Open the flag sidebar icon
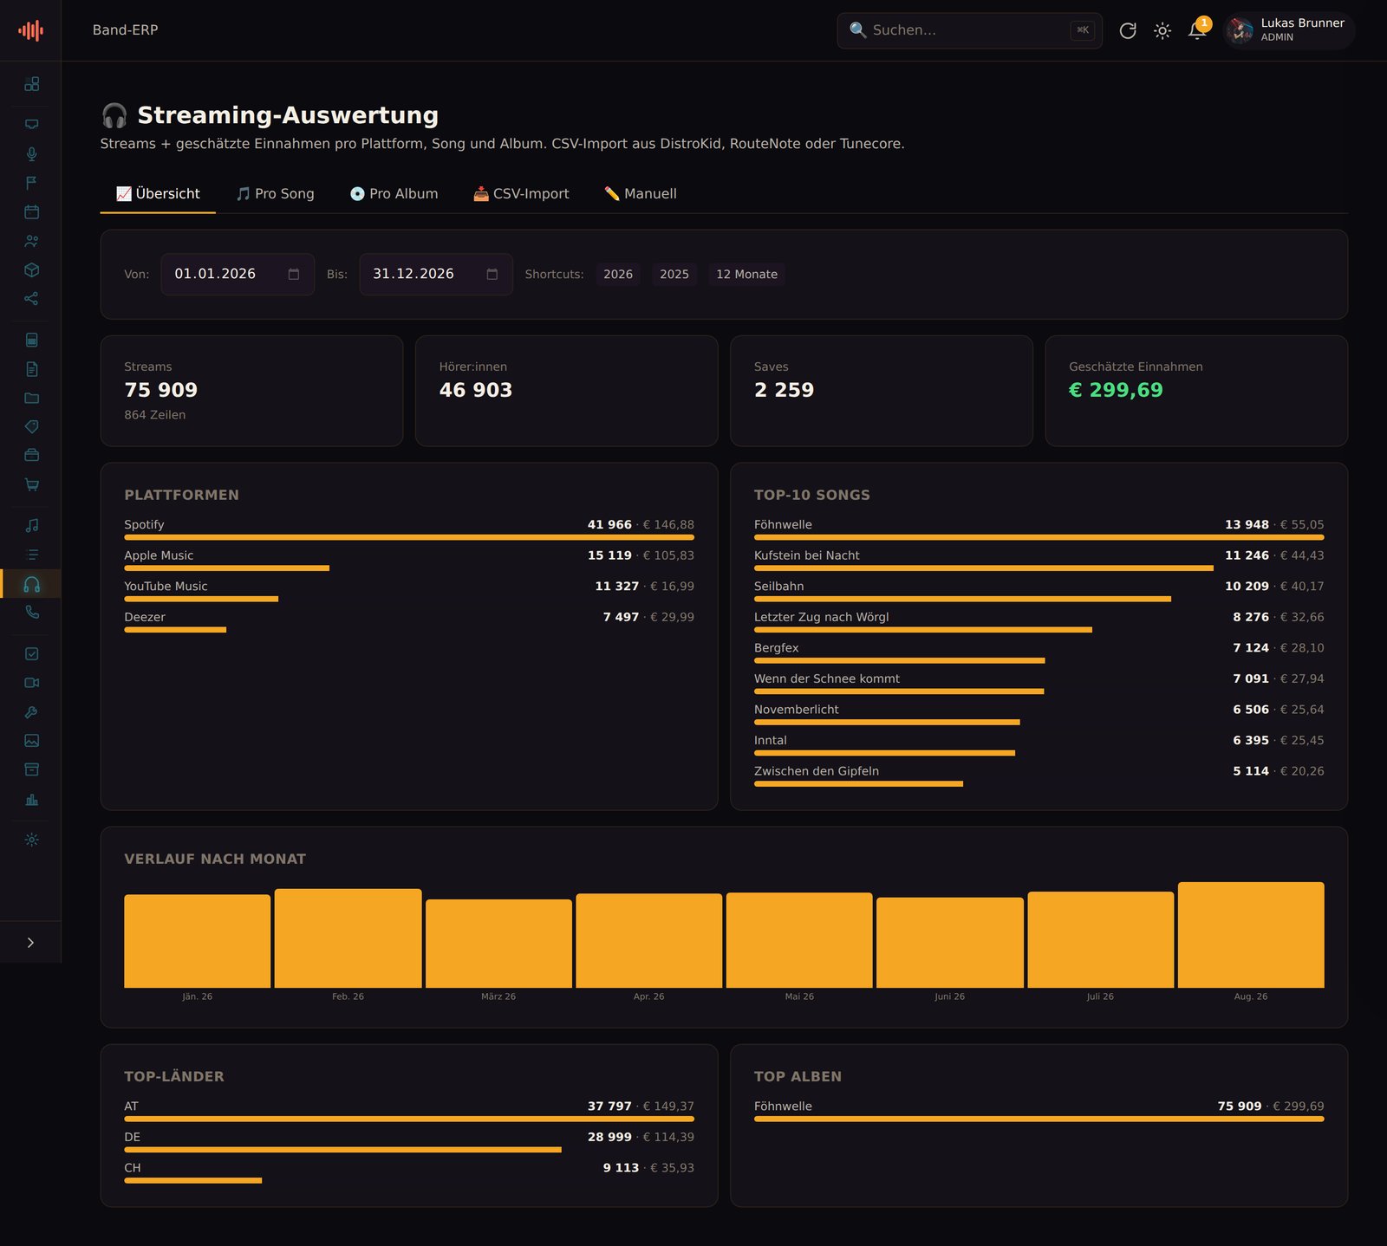Image resolution: width=1387 pixels, height=1246 pixels. coord(31,183)
